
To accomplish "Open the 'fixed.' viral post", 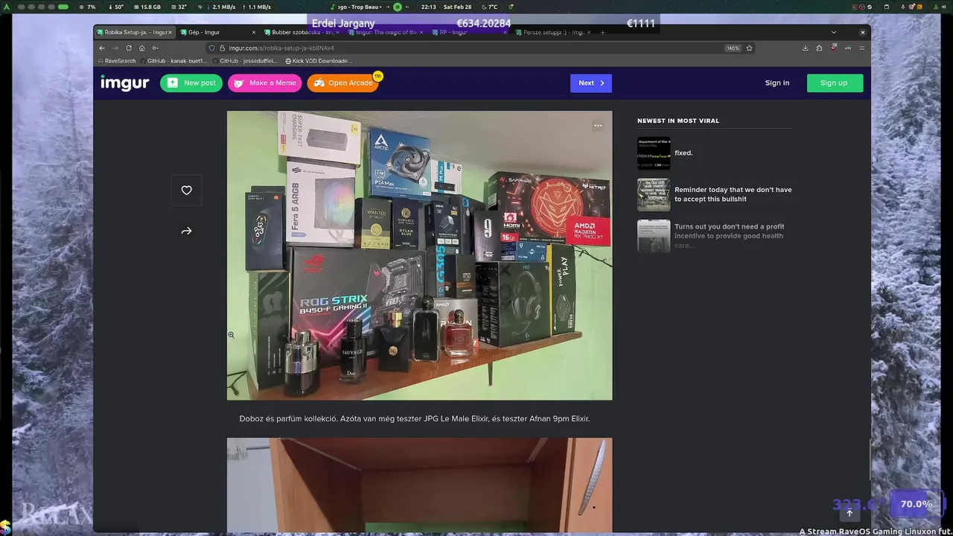I will coord(683,153).
